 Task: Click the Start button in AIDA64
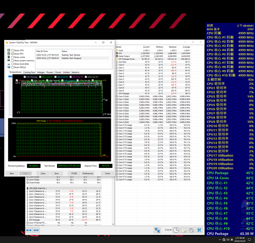pos(12,173)
